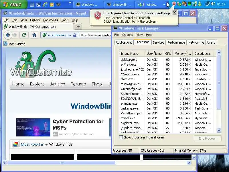Open a new tab with plus button
This screenshot has width=229, height=172.
pos(78,26)
